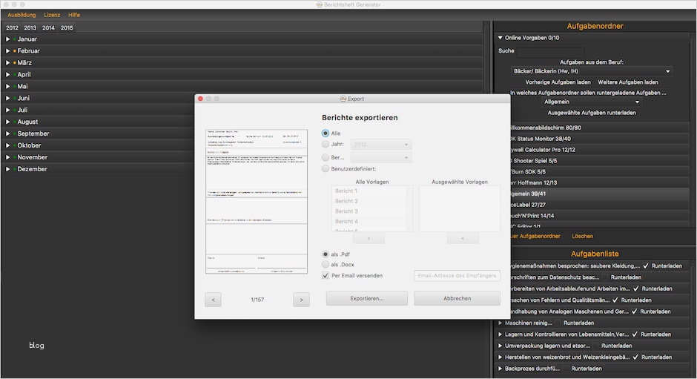
Task: Open the Bäcker/Bäckerin profession dropdown
Action: [x=592, y=71]
